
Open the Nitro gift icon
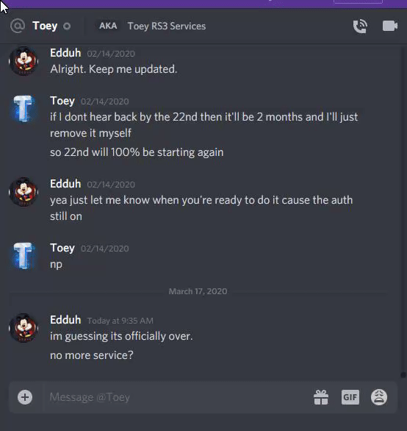click(321, 397)
